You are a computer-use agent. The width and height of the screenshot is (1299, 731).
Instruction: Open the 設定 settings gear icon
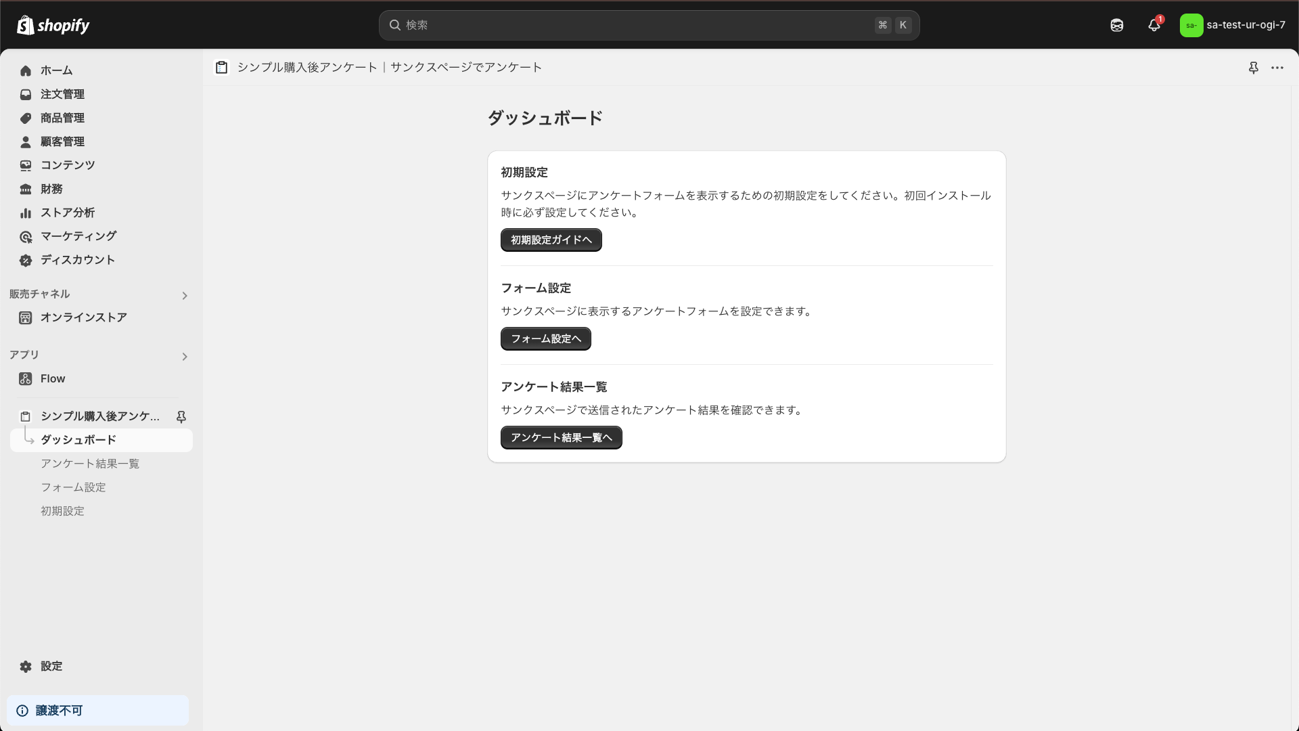point(25,666)
